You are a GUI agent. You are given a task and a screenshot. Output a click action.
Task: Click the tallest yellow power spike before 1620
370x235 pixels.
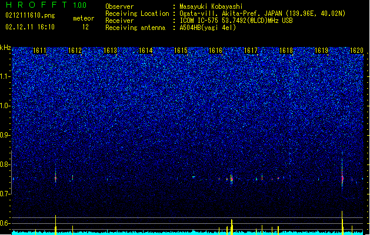[342, 223]
